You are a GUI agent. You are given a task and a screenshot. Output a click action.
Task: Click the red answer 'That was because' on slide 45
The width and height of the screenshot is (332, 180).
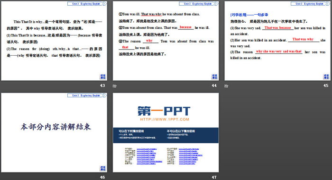click(x=277, y=28)
